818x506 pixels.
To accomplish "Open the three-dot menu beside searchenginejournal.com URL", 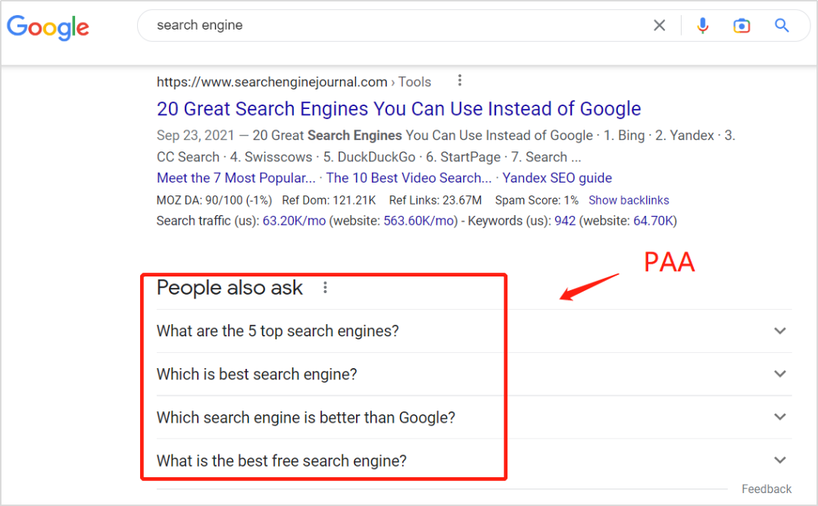I will [459, 81].
